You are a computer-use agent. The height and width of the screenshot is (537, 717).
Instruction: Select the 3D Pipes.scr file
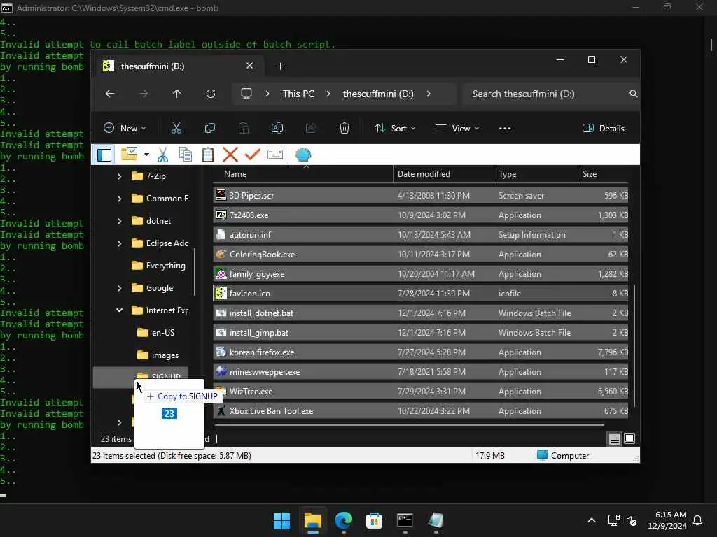click(x=420, y=196)
